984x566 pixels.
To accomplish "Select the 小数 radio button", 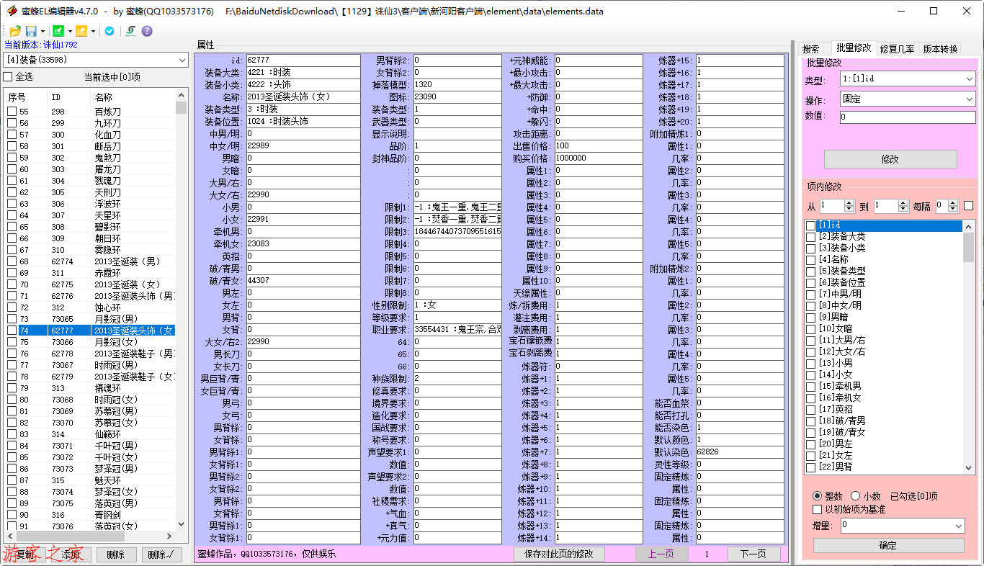I will (855, 496).
